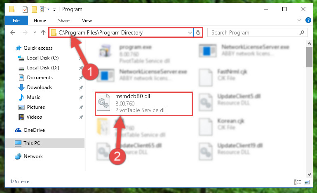
Task: Select the msmdcb80.dll file
Action: (144, 104)
